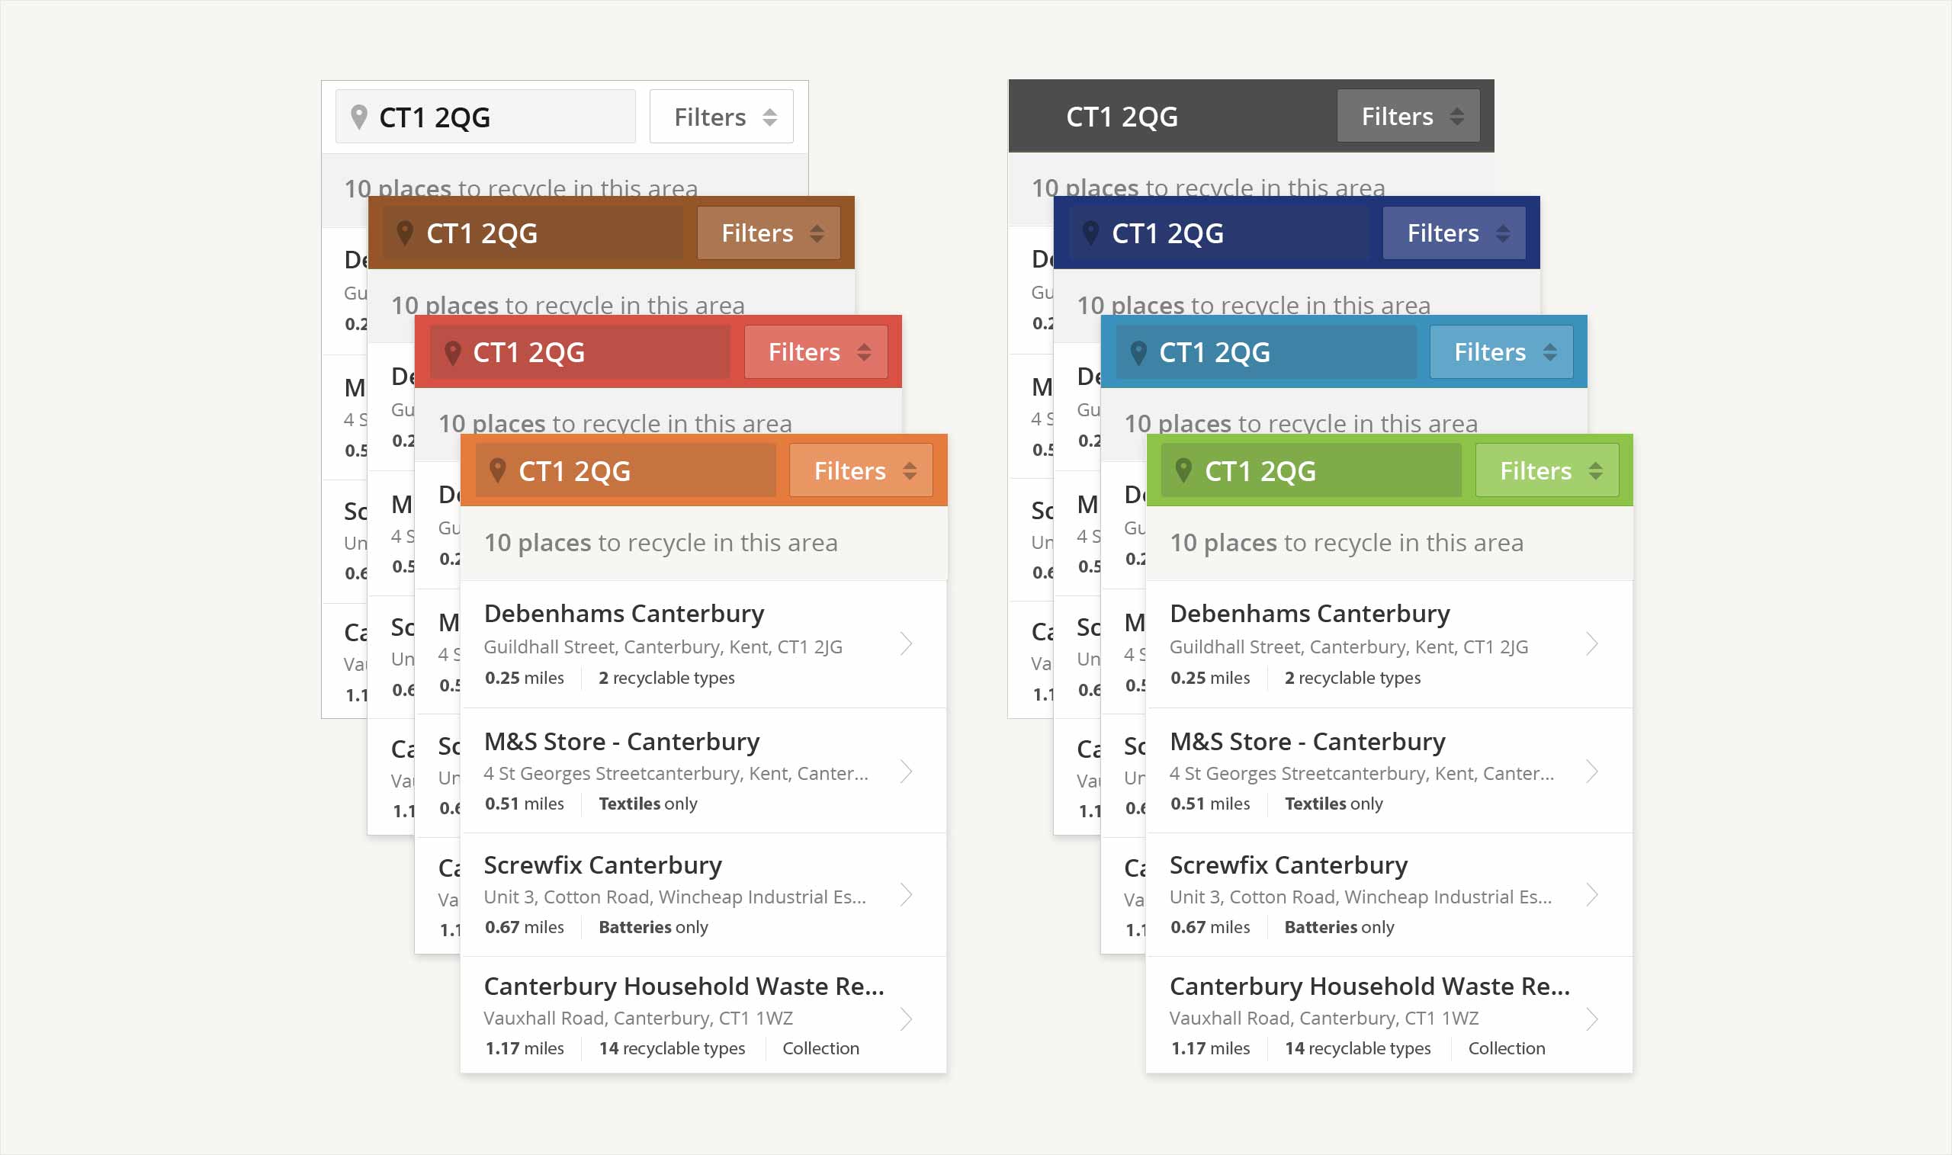Screen dimensions: 1952x1155
Task: Select Screwfix Canterbury title in orange panel
Action: [x=602, y=865]
